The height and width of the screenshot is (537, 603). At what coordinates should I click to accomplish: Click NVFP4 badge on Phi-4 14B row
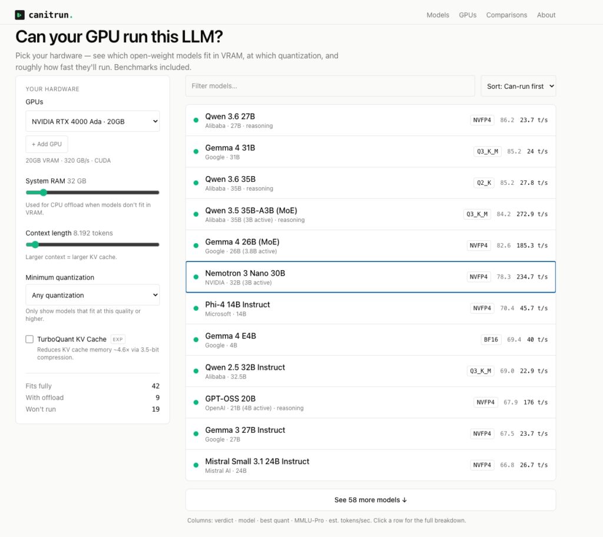click(482, 309)
